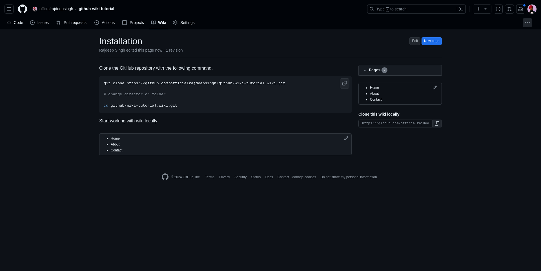Viewport: 541px width, 271px height.
Task: Switch to the Code tab
Action: (x=15, y=23)
